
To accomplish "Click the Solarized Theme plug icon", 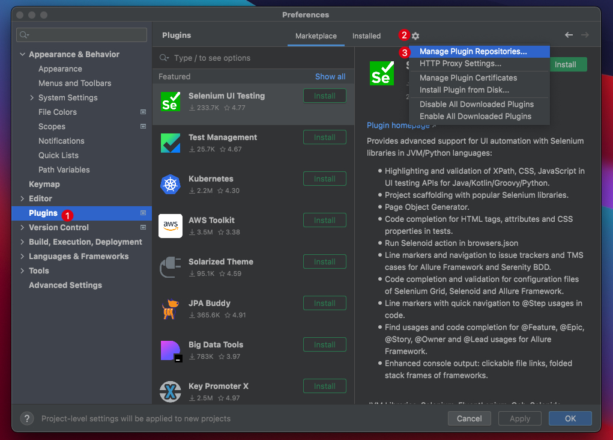I will pyautogui.click(x=171, y=267).
